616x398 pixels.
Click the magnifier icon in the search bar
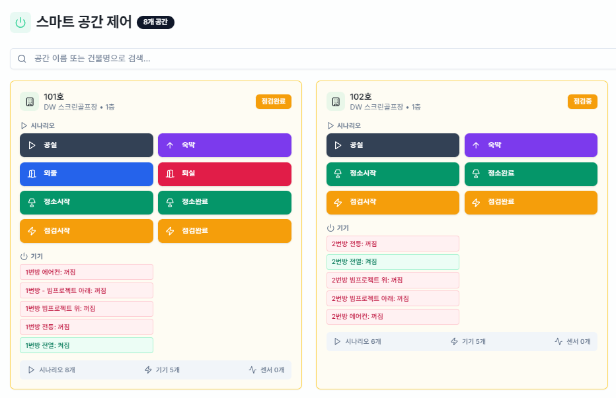coord(20,58)
